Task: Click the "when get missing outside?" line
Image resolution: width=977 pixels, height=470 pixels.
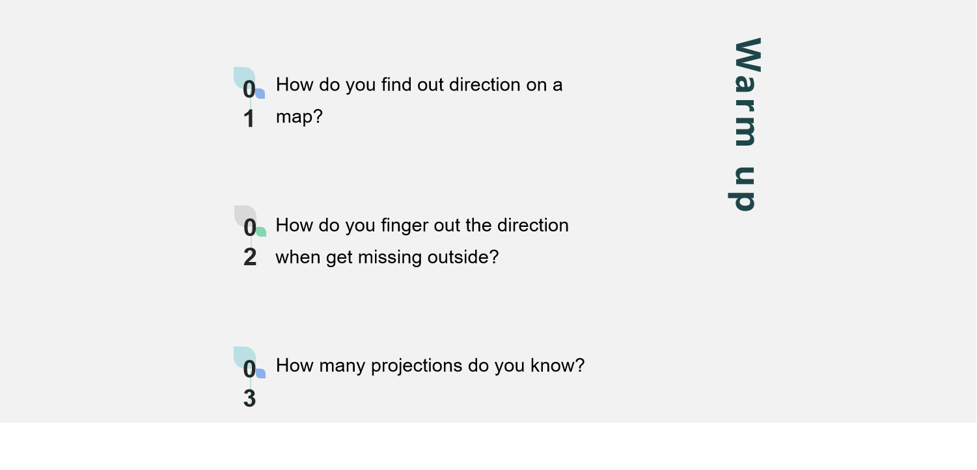Action: (x=387, y=257)
